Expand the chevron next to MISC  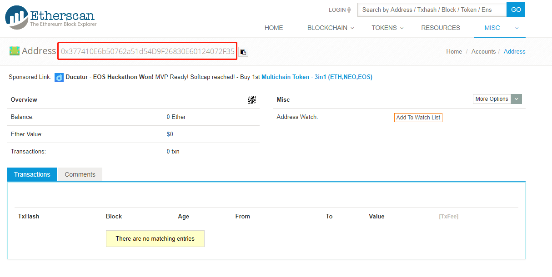pyautogui.click(x=517, y=28)
